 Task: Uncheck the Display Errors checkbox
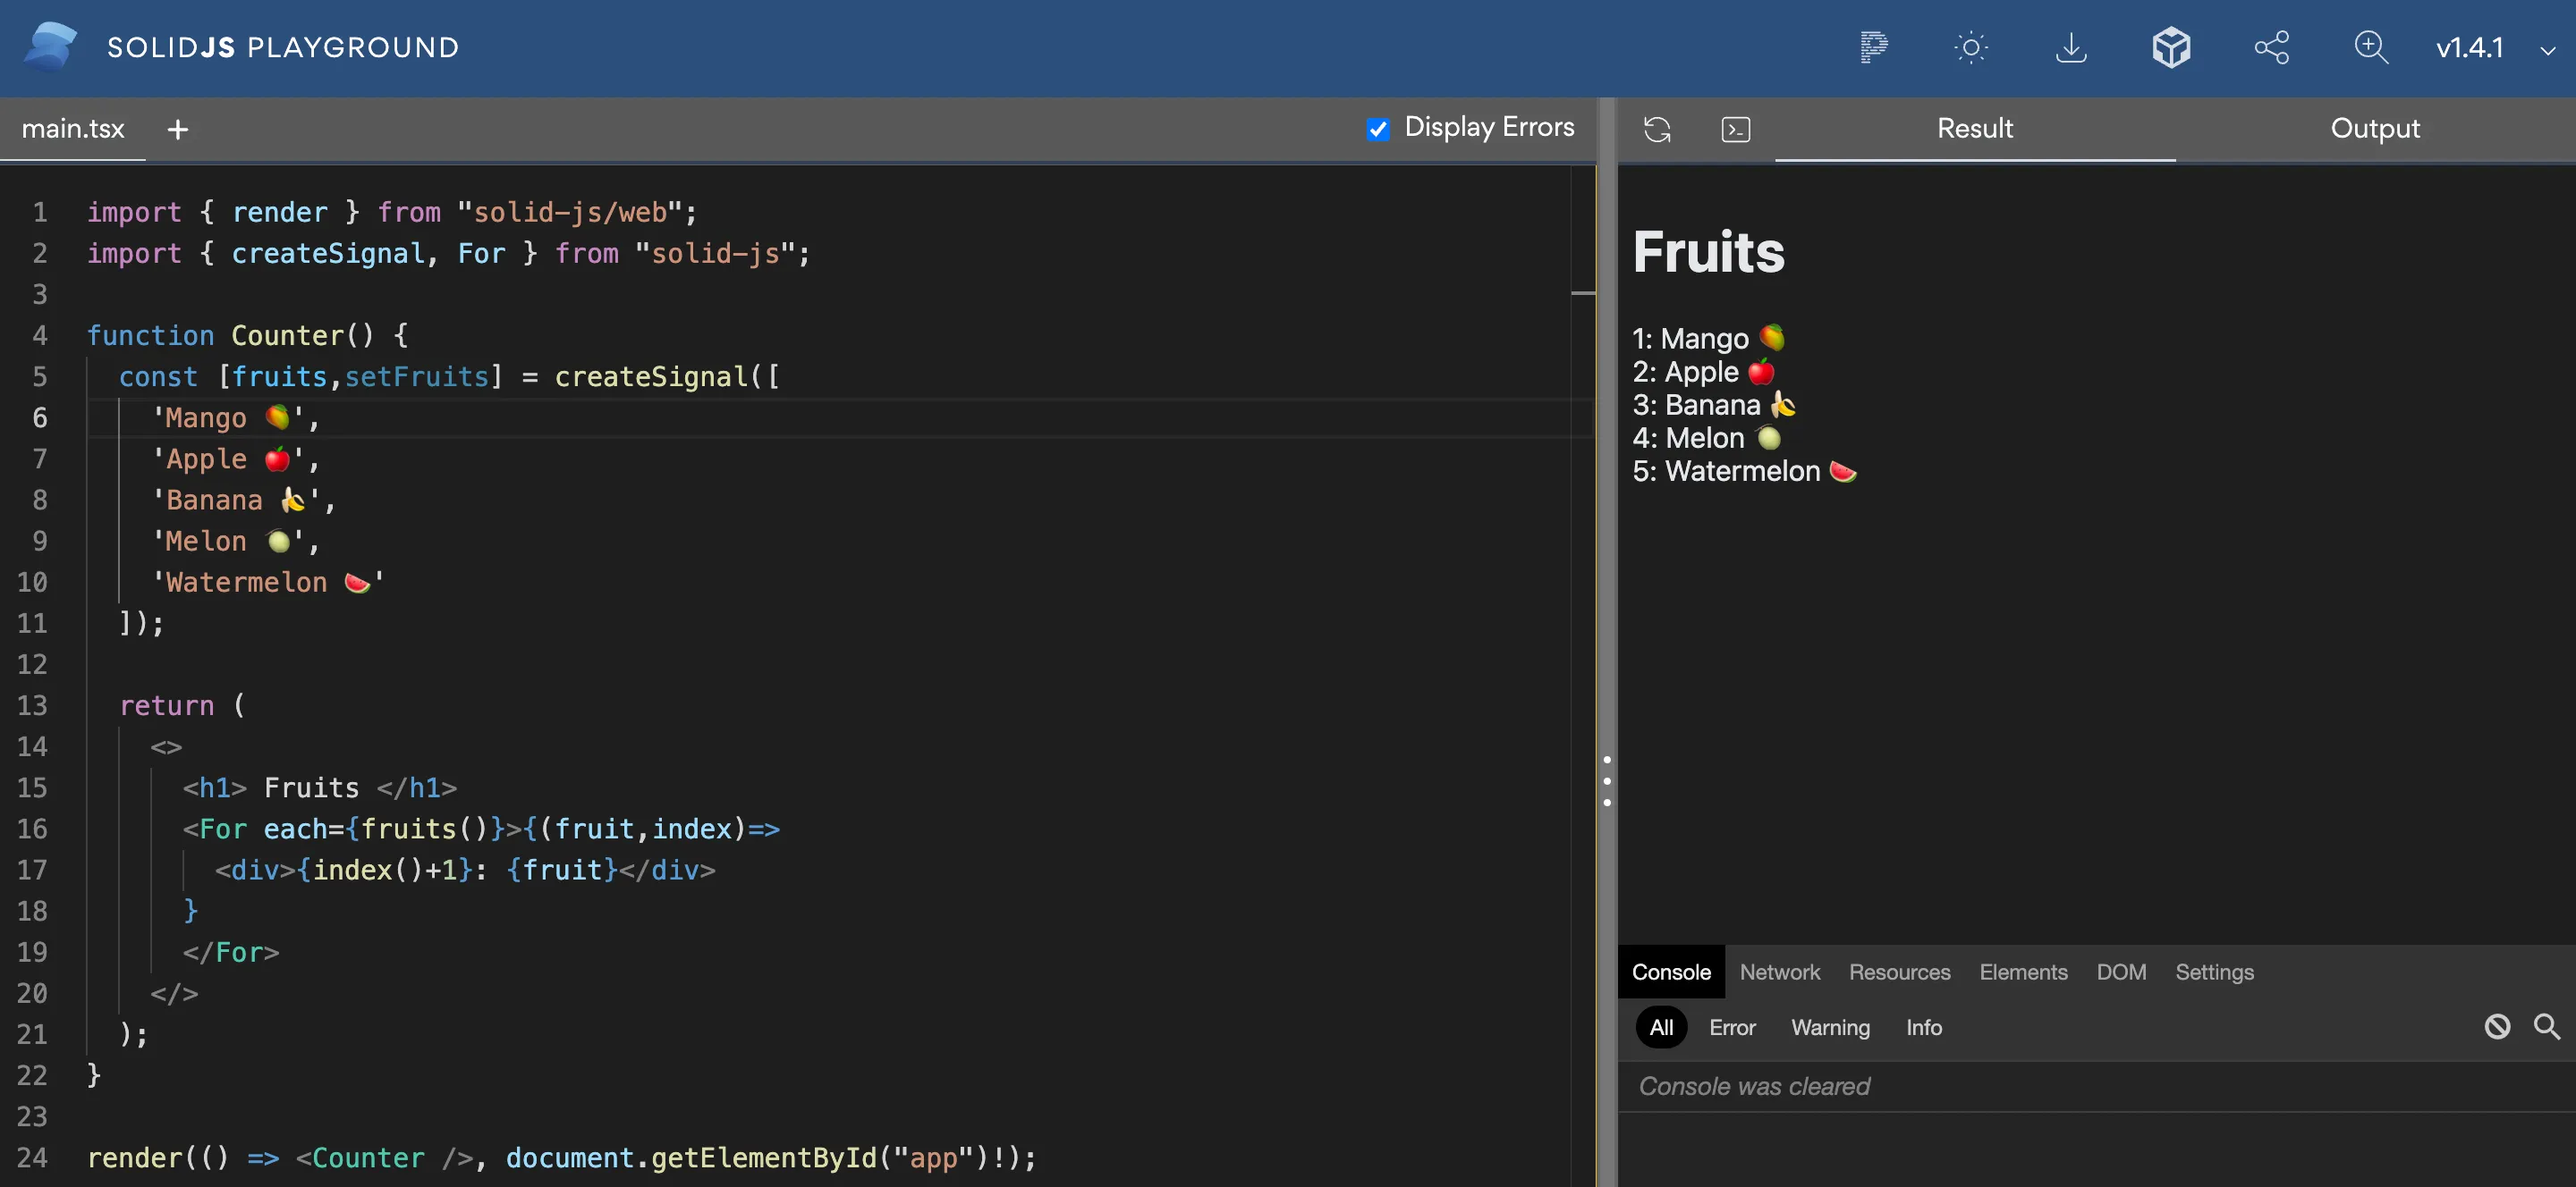(x=1378, y=129)
